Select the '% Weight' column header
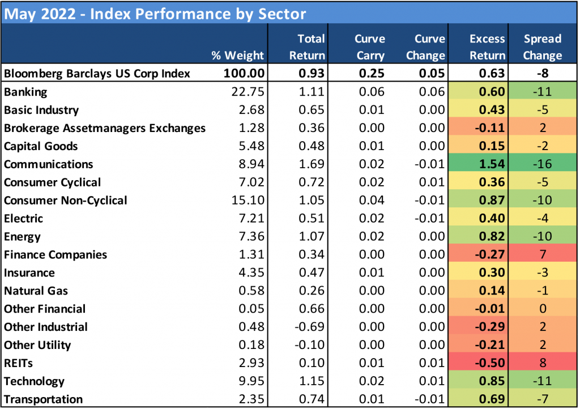The width and height of the screenshot is (580, 409). coord(237,56)
